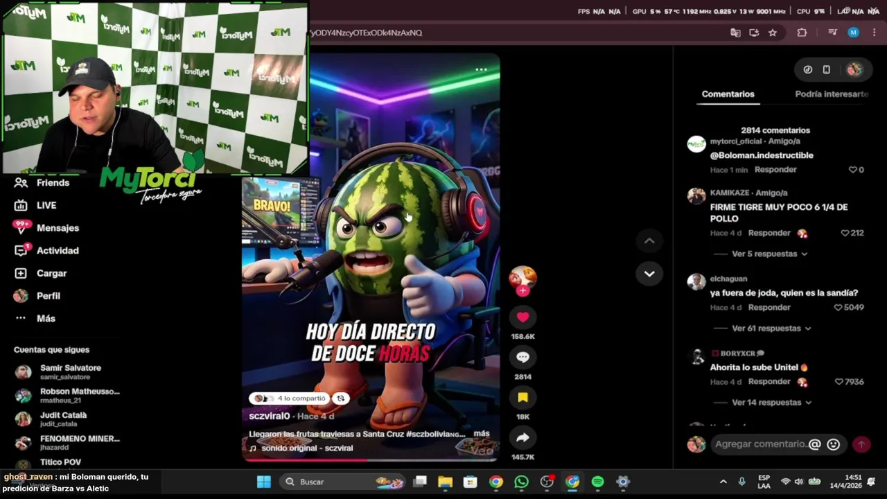
Task: Follow creator via red plus badge
Action: coord(522,291)
